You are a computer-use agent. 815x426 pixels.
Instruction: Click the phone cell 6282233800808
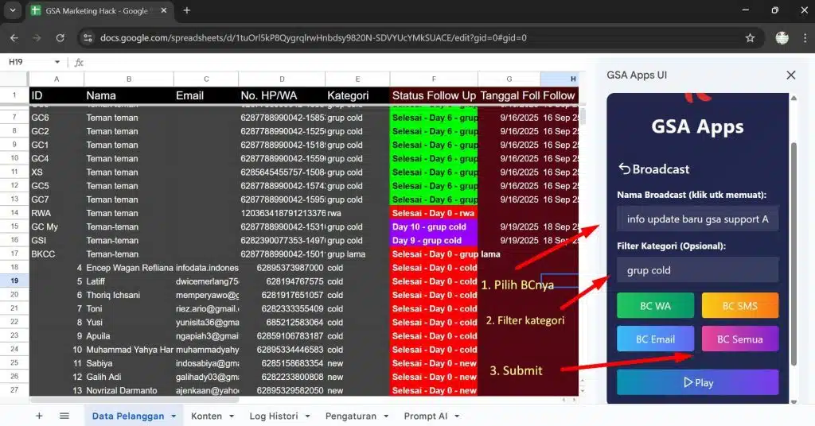point(282,377)
